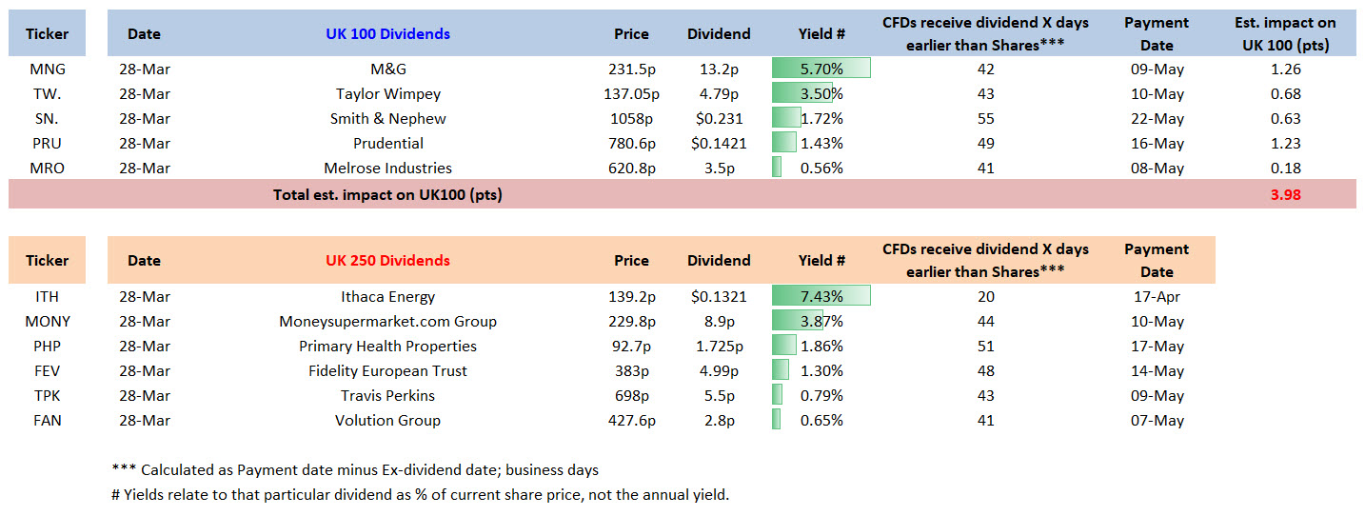Select the Melrose Industries name cell

pyautogui.click(x=387, y=168)
